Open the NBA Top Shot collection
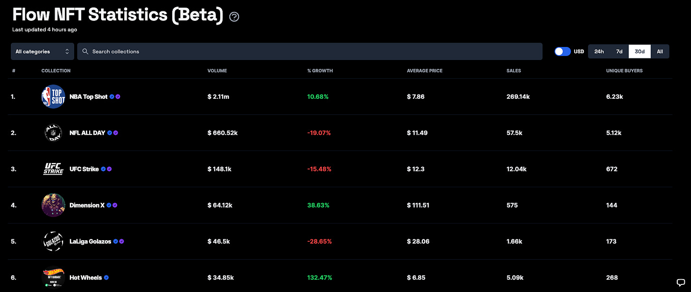This screenshot has height=292, width=691. [x=88, y=96]
